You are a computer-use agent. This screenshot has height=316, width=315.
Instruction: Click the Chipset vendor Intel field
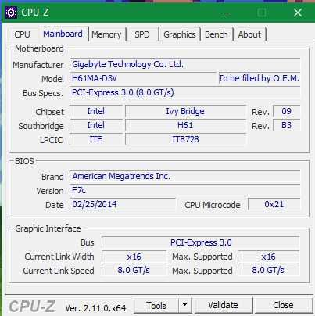(96, 111)
